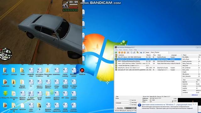Open the Servers menu in SA-MP
Viewport: 201px width, 113px height.
[125, 50]
